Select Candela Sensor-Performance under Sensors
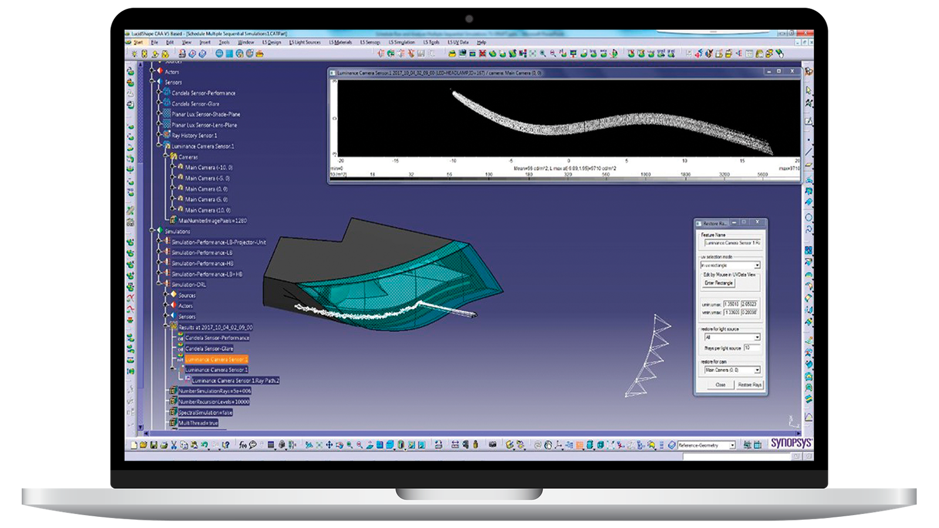Image resolution: width=939 pixels, height=528 pixels. click(x=203, y=93)
